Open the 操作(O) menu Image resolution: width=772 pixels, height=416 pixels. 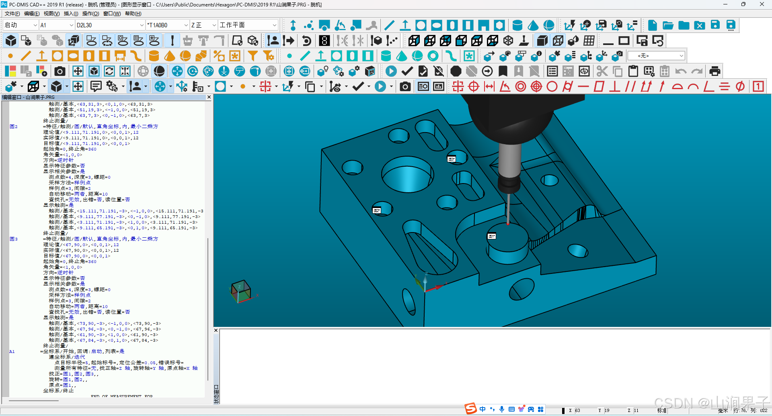click(x=90, y=13)
